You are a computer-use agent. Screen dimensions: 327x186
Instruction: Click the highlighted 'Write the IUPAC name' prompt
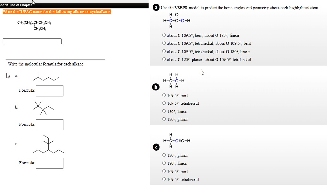(57, 12)
